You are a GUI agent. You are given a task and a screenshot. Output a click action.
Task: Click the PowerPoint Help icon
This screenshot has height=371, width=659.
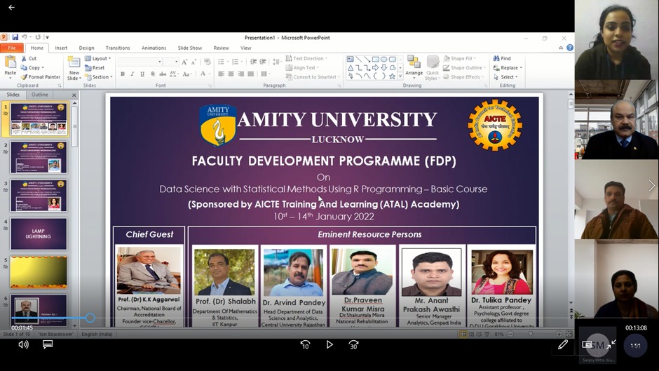[x=570, y=48]
